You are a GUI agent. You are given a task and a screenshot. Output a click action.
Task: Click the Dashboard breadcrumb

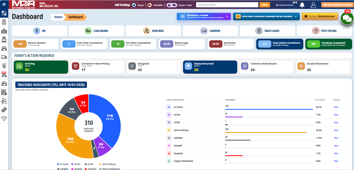pyautogui.click(x=76, y=17)
